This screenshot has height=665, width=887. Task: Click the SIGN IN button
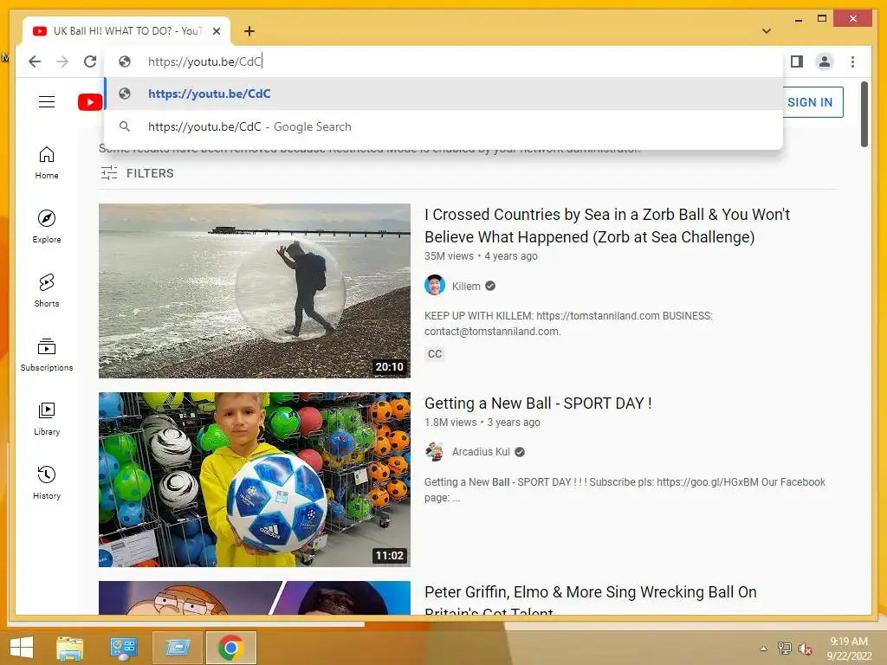[810, 102]
